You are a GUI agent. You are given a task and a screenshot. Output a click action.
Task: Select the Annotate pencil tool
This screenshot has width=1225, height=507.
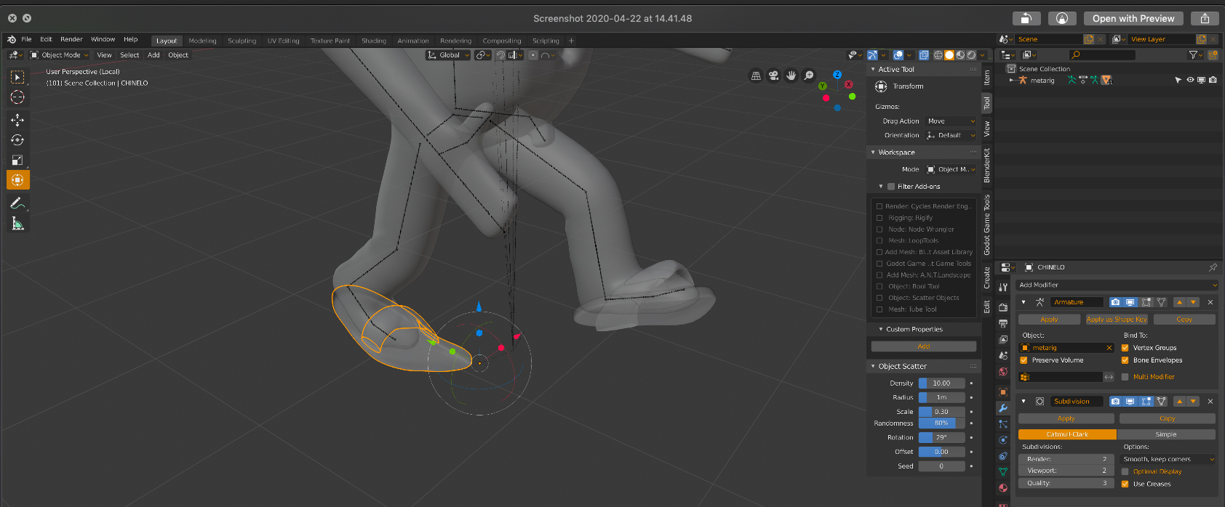[x=17, y=203]
